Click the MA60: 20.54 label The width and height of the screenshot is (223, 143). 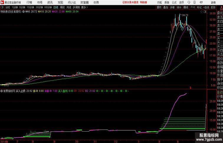[x=72, y=12]
